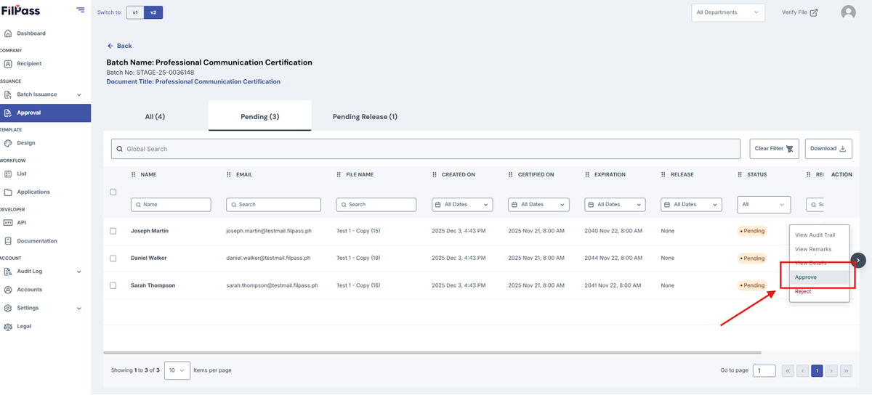Open Legal scales icon in sidebar

point(8,326)
